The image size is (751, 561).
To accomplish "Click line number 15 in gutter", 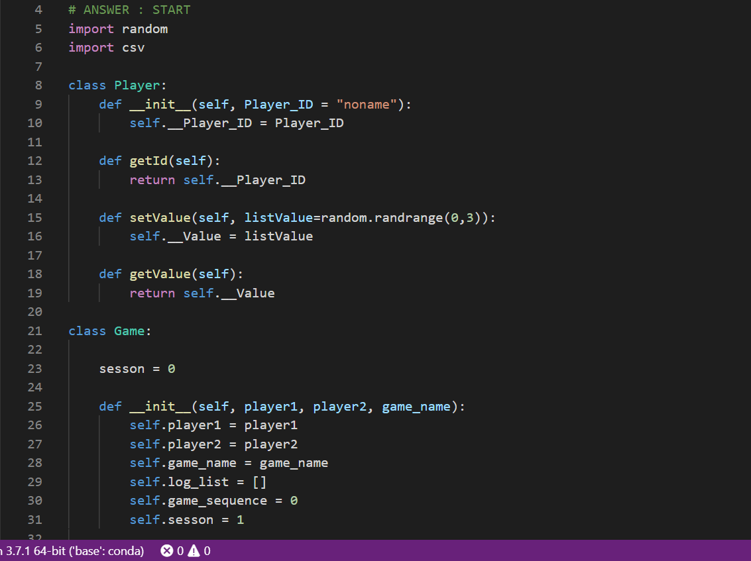I will pyautogui.click(x=35, y=218).
